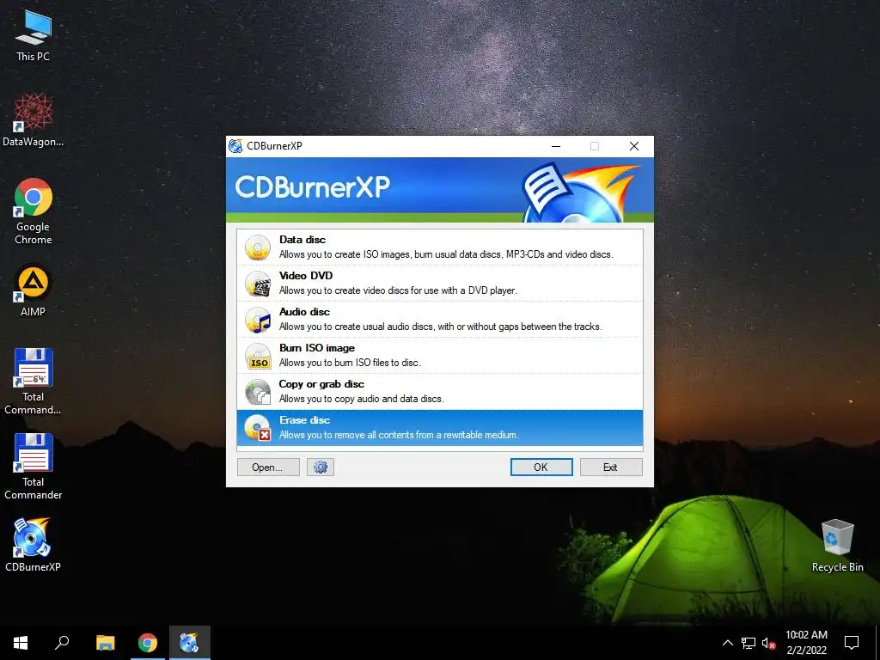880x660 pixels.
Task: Open This PC desktop icon
Action: point(34,35)
